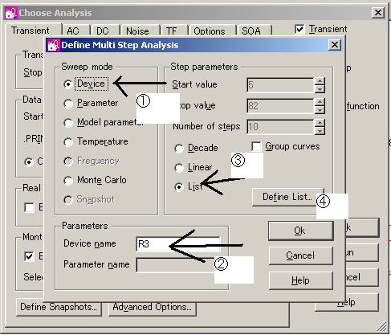
Task: Select the Temperature sweep mode
Action: (x=68, y=142)
